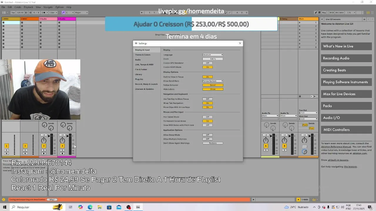376x211 pixels.
Task: Toggle Allow Multiple Instances setting
Action: tap(207, 139)
